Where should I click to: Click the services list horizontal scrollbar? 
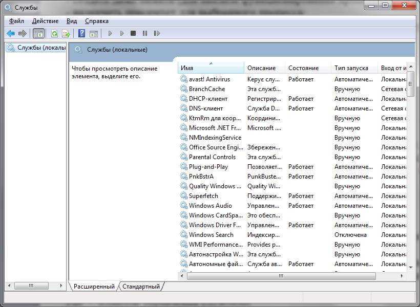point(281,276)
